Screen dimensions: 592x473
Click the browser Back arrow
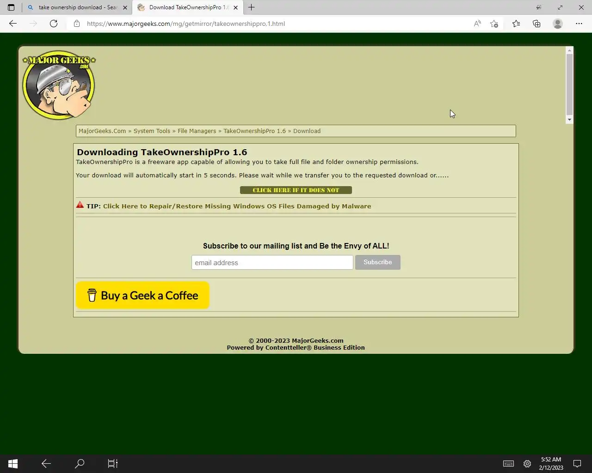pyautogui.click(x=13, y=24)
